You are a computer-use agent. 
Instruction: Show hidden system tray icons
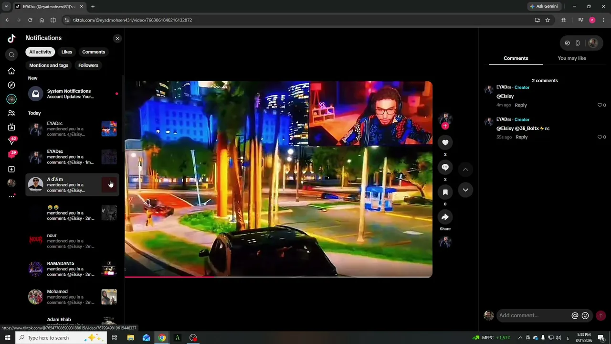[520, 338]
